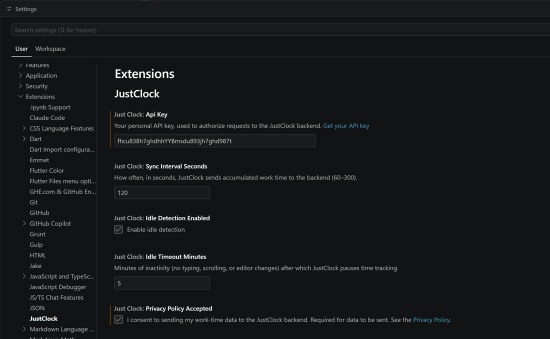Click the JustClock section heading
Image resolution: width=550 pixels, height=339 pixels.
pyautogui.click(x=137, y=93)
